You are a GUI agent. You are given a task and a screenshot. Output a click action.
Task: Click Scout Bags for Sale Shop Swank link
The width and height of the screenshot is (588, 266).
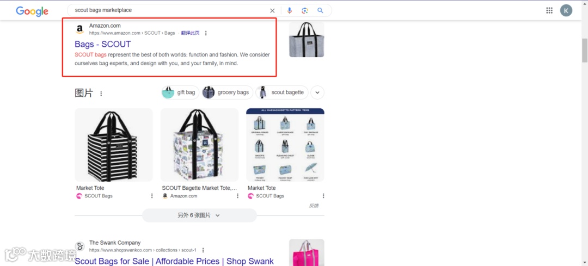174,261
